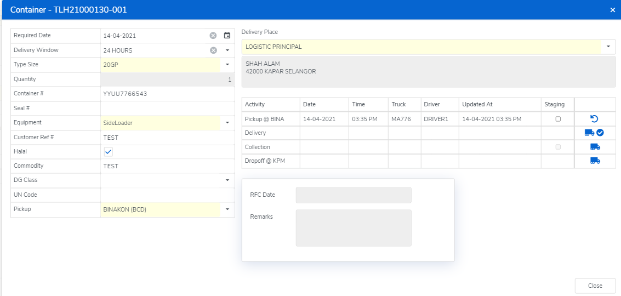
Task: Click the undo icon for Pickup @ BINA
Action: pyautogui.click(x=594, y=118)
